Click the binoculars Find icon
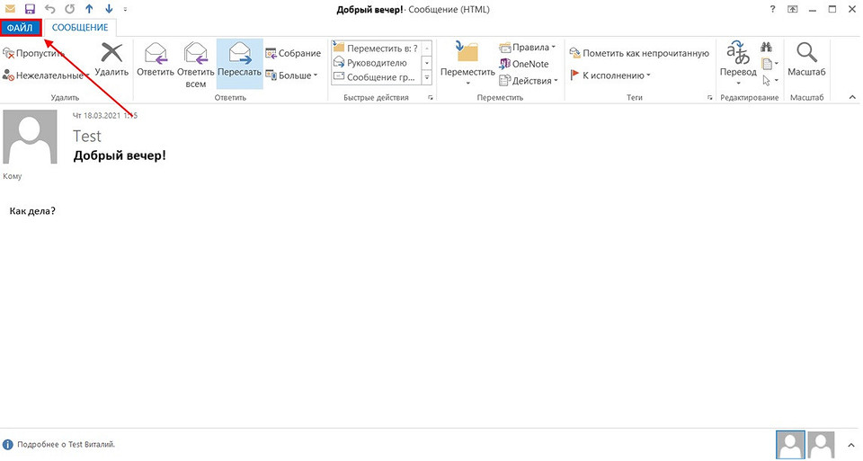This screenshot has width=863, height=461. pyautogui.click(x=766, y=48)
